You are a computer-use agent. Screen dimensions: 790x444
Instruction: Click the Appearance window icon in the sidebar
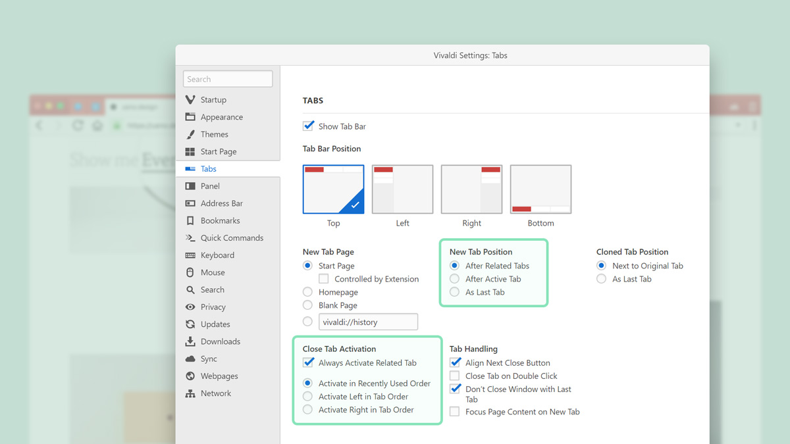[x=190, y=117]
